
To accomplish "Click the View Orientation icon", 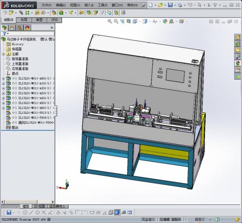I will coord(135,21).
